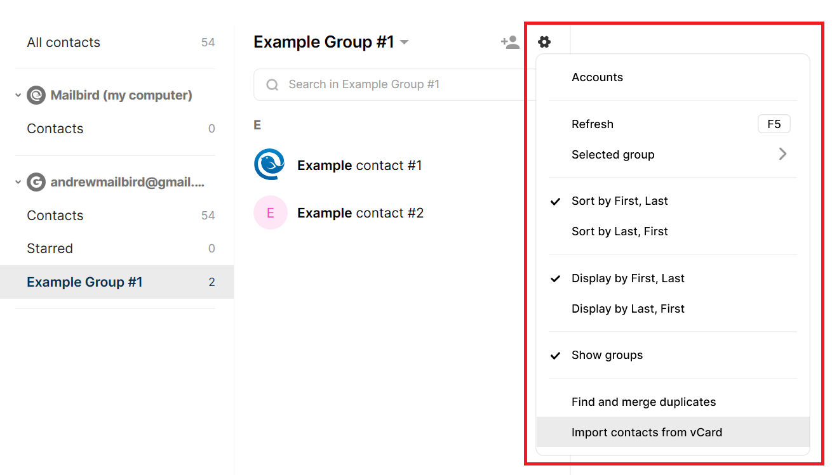Click Example contact #1's Mailbird avatar
The height and width of the screenshot is (475, 832).
(270, 164)
